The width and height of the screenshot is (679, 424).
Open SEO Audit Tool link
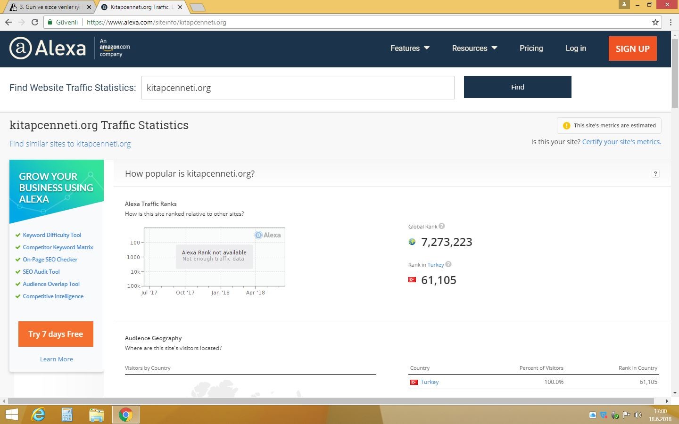click(x=41, y=272)
